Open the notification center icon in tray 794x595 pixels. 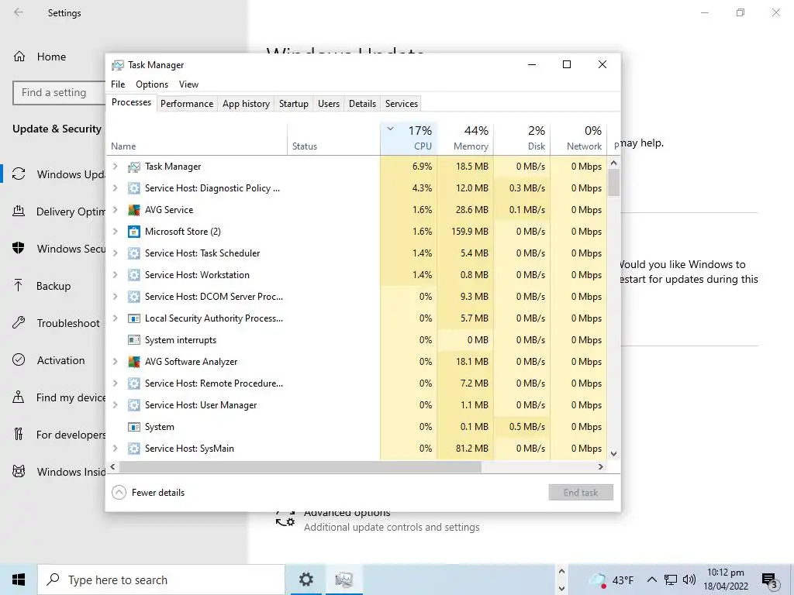[770, 580]
